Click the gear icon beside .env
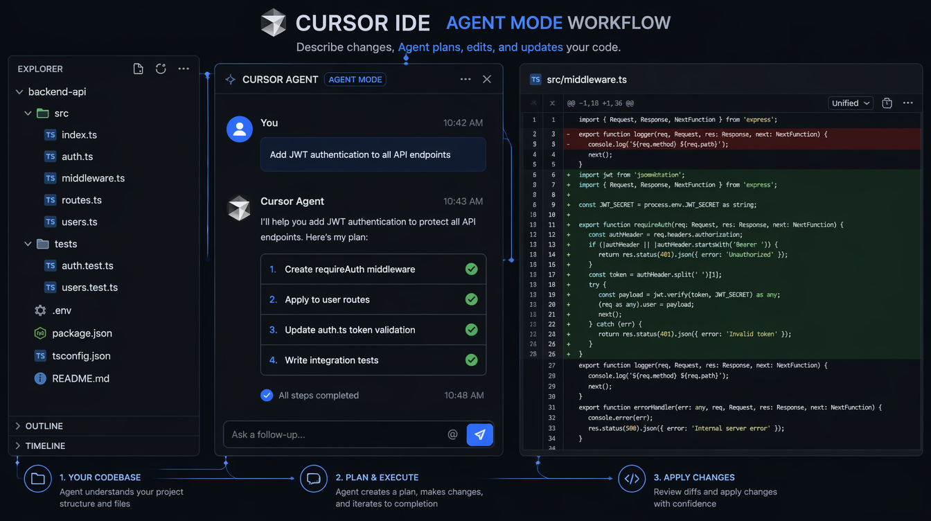 tap(39, 310)
